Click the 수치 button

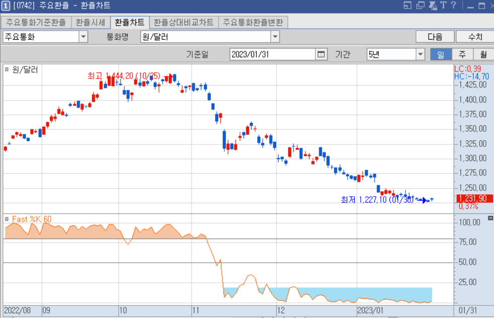[x=475, y=37]
